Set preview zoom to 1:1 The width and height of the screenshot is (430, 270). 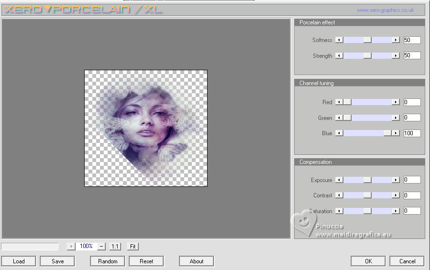[x=115, y=247]
